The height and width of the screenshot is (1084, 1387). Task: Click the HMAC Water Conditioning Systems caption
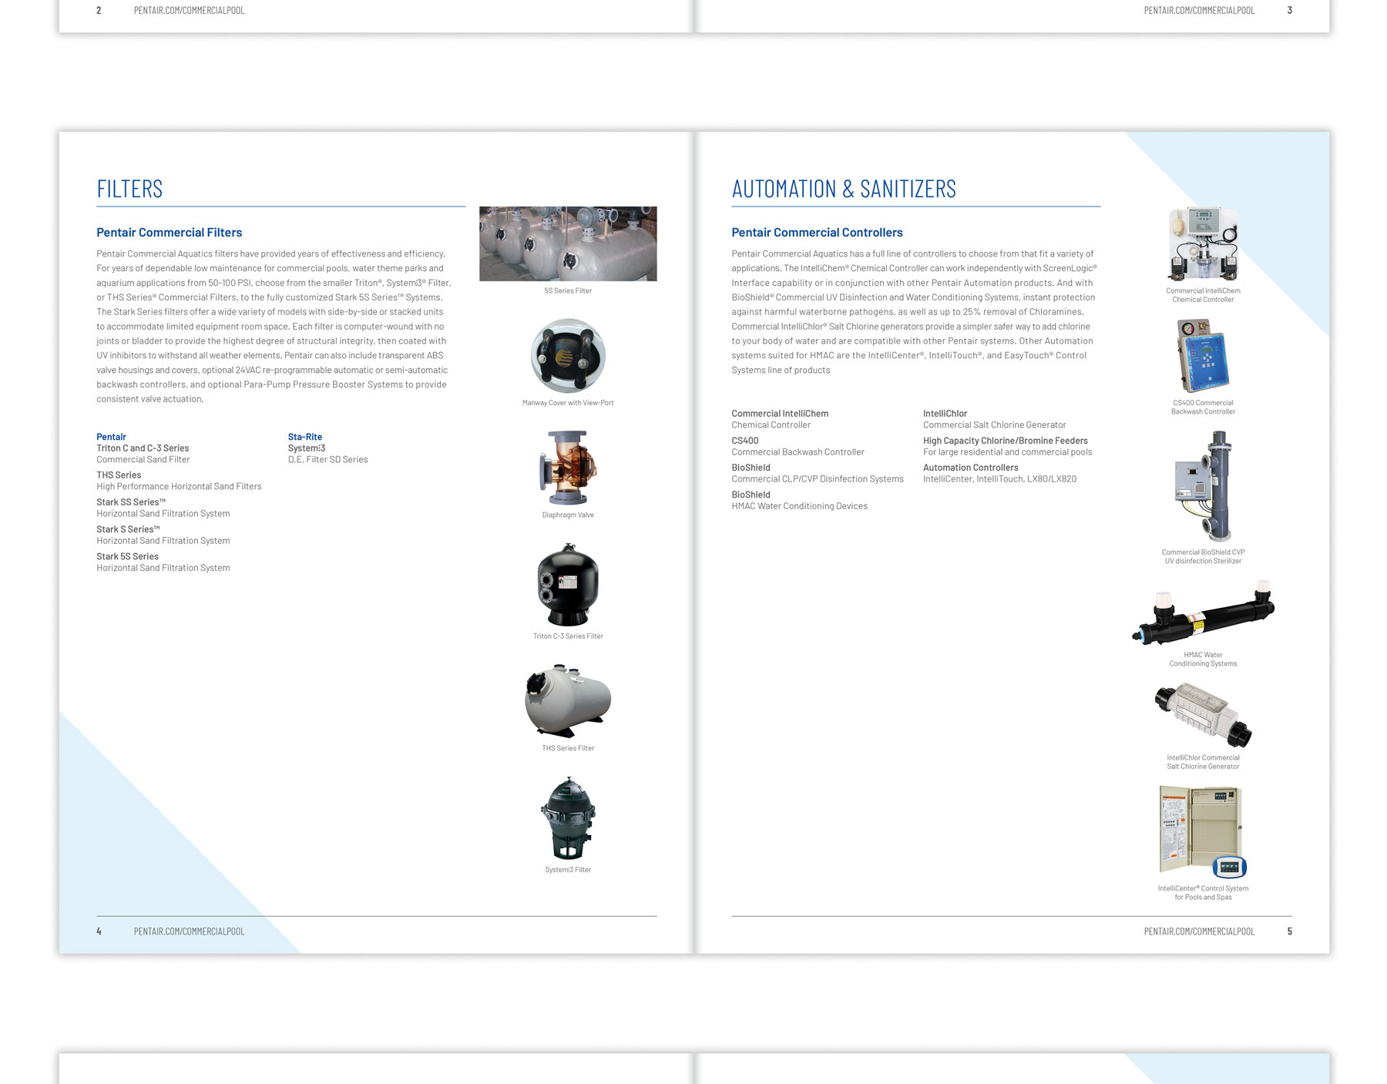tap(1203, 659)
